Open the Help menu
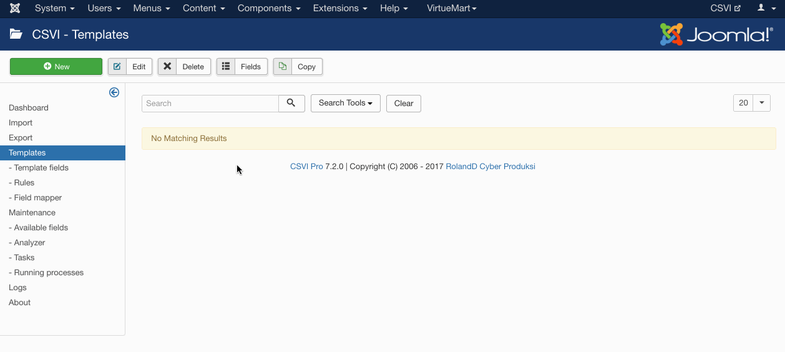 [x=394, y=8]
